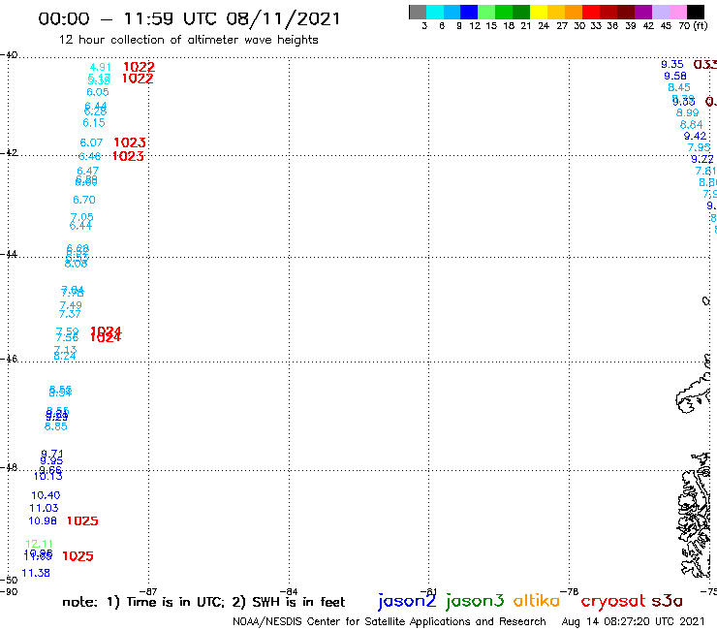Screen dimensions: 717x630
Task: Select the yellow swatch in the legend
Action: click(539, 12)
